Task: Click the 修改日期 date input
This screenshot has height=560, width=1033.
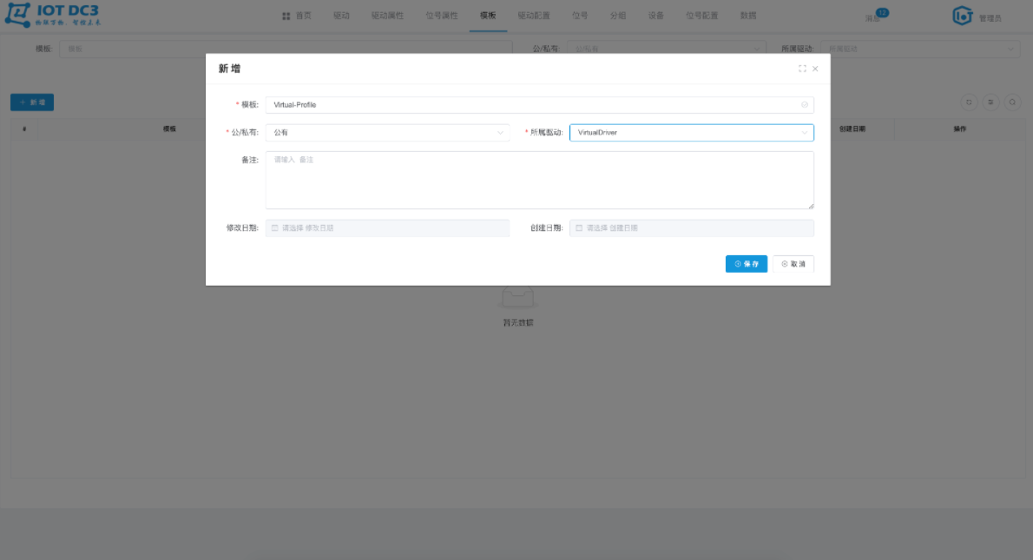Action: pyautogui.click(x=387, y=228)
